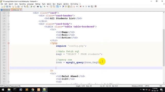Collapse the card div fold on line 12
This screenshot has width=165, height=92.
9,13
